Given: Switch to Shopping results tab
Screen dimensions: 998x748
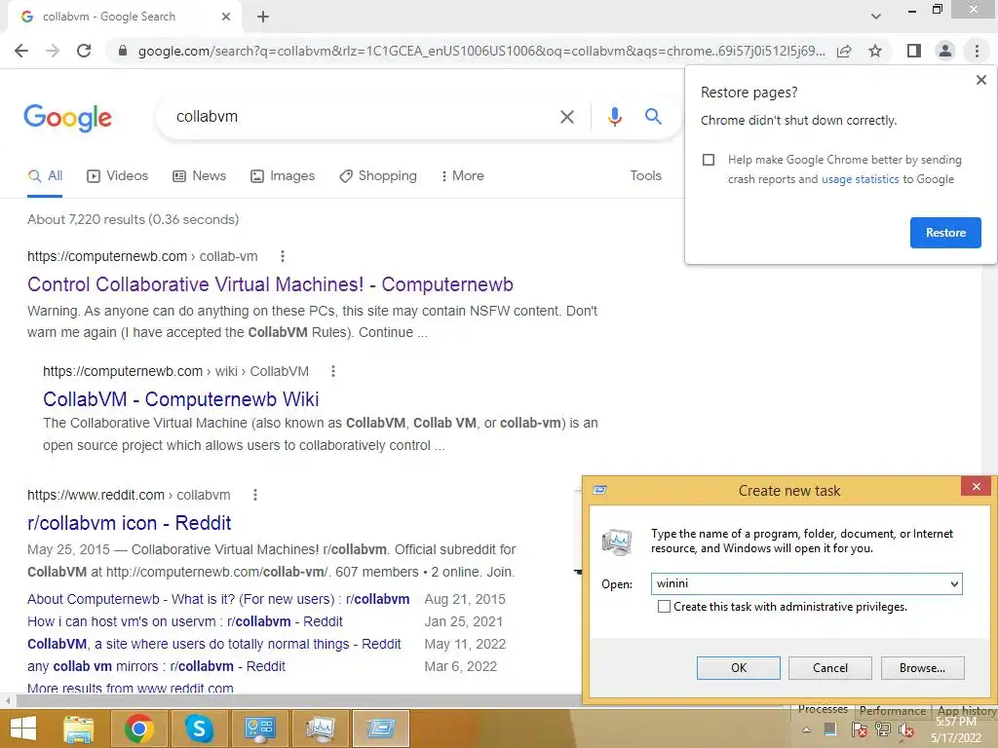Looking at the screenshot, I should [378, 176].
